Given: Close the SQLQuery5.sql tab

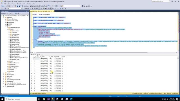Looking at the screenshot, I should [x=53, y=11].
